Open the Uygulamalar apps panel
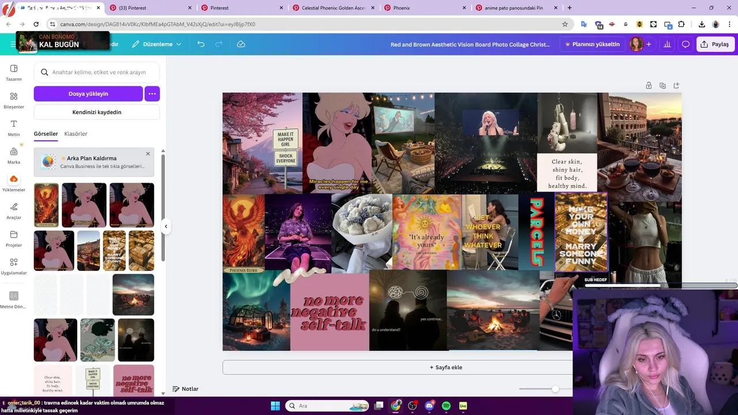738x415 pixels. point(13,266)
